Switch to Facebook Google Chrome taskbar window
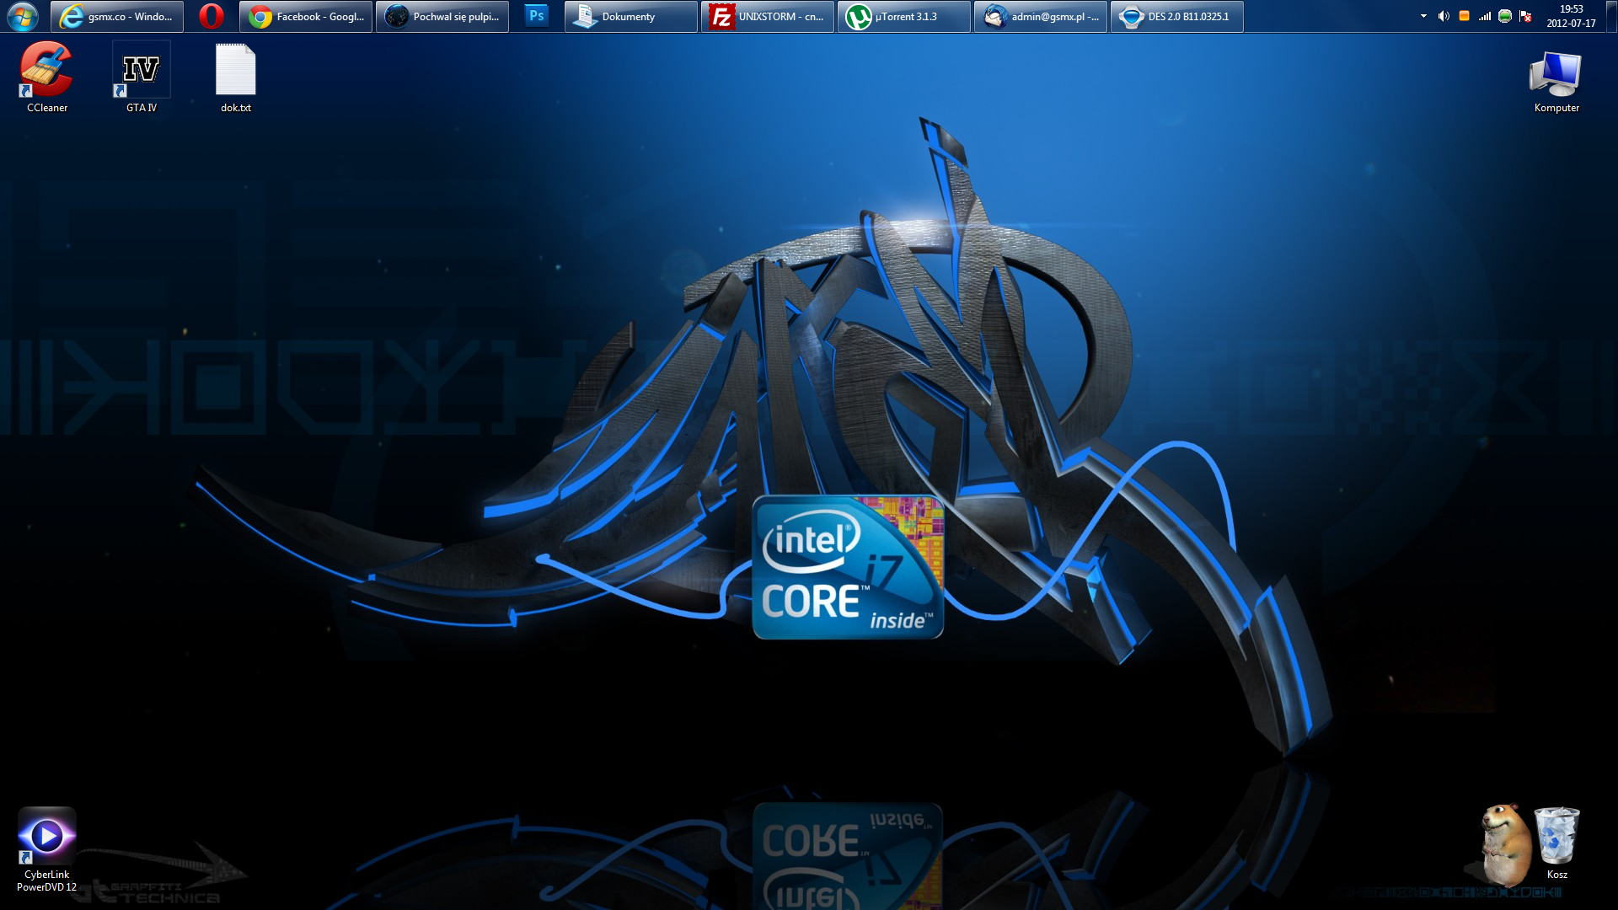 (x=307, y=16)
